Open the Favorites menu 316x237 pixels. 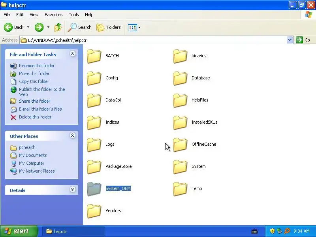coord(54,15)
